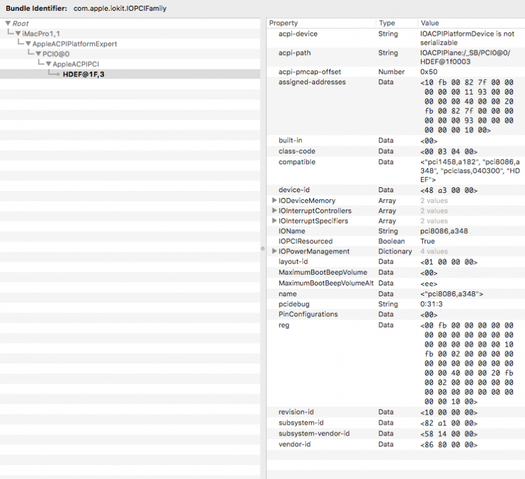The width and height of the screenshot is (525, 479).
Task: Select the vendor-id property row
Action: click(396, 444)
